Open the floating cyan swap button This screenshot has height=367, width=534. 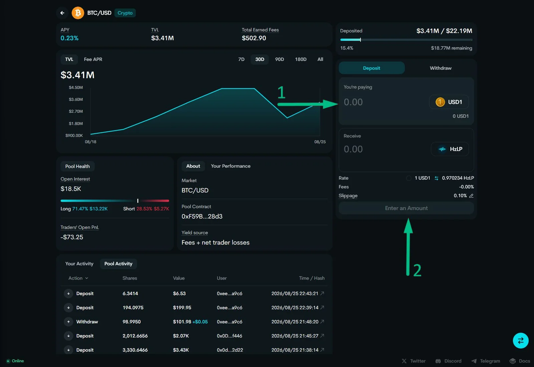click(x=521, y=341)
